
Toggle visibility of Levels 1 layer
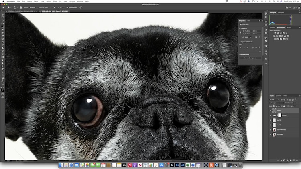pyautogui.click(x=270, y=115)
